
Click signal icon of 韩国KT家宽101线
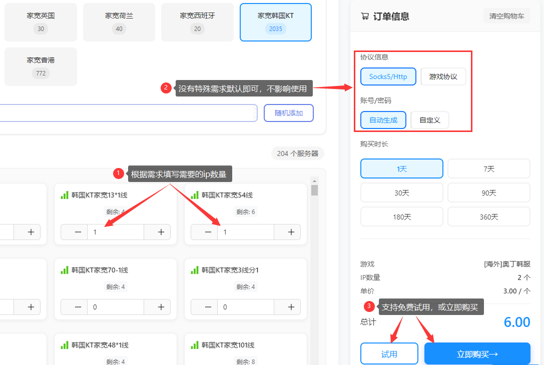pos(195,345)
